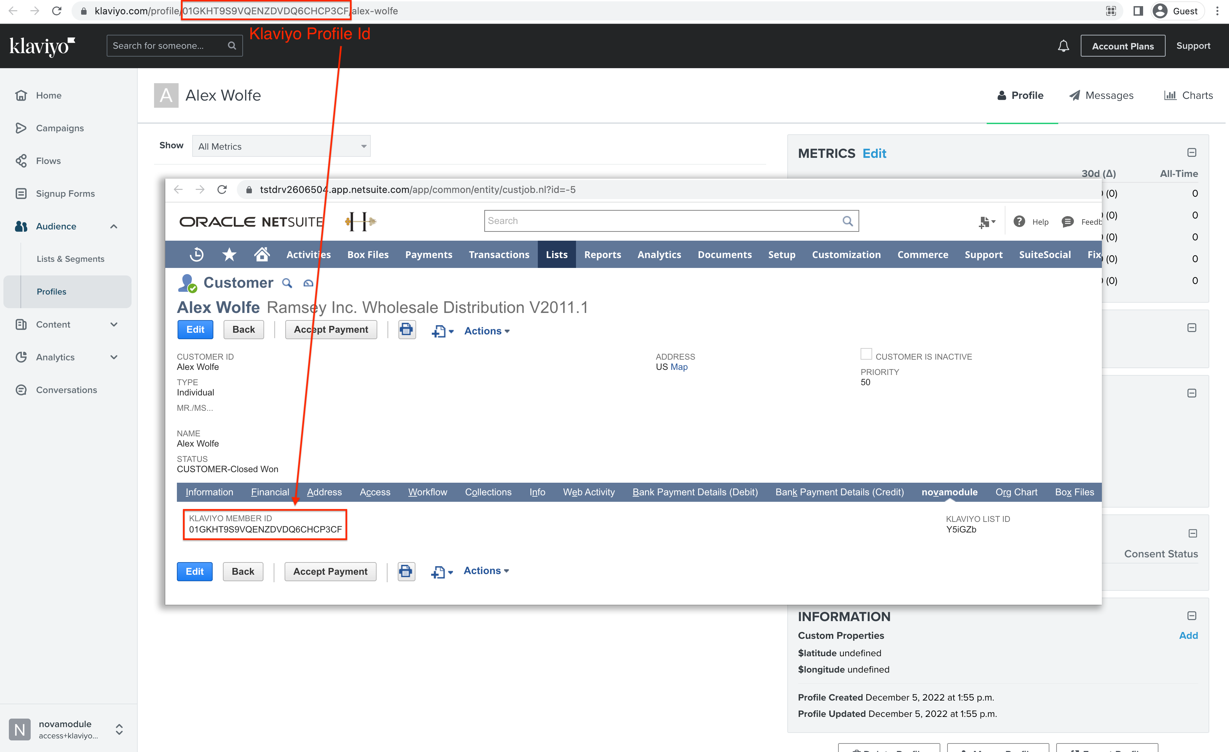
Task: Switch to the Messages tab
Action: coord(1101,95)
